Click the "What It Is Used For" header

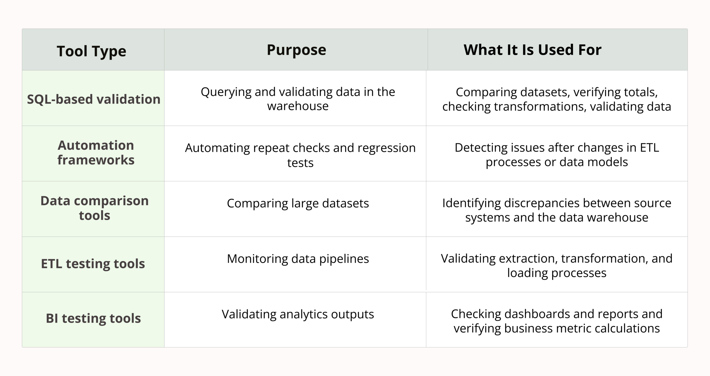tap(532, 50)
